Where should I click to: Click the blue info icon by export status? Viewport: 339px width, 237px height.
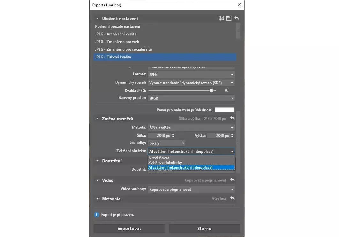pyautogui.click(x=97, y=215)
